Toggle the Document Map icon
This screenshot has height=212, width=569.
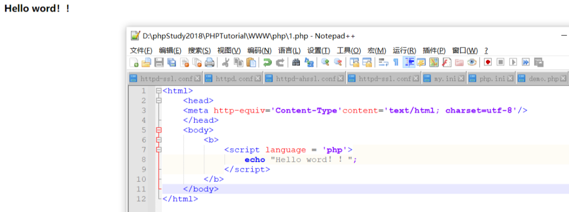pos(434,62)
